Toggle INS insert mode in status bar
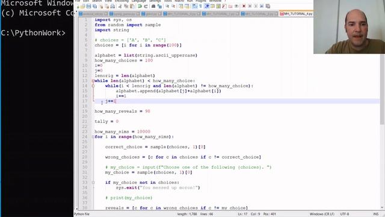The image size is (385, 217). (x=375, y=214)
